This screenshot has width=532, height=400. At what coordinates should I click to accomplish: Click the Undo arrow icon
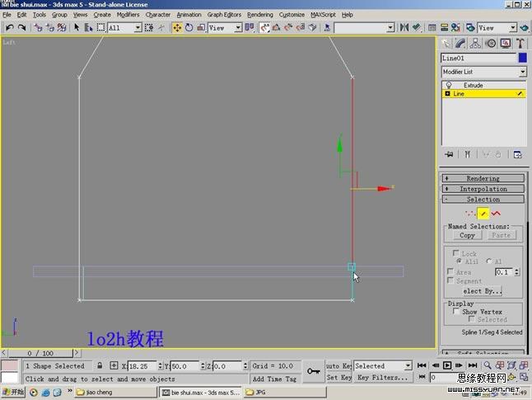pos(10,27)
